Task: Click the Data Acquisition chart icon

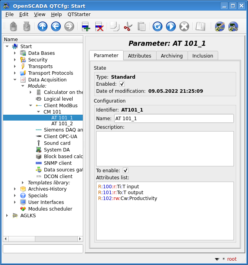Action: coord(23,79)
